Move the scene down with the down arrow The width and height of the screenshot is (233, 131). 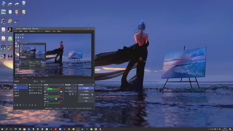point(26,105)
